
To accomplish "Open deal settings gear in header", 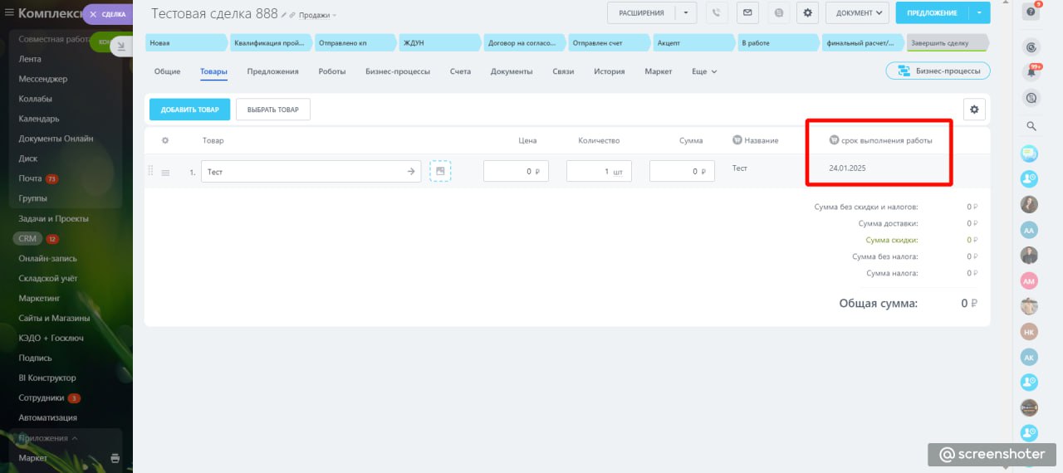I will [808, 12].
